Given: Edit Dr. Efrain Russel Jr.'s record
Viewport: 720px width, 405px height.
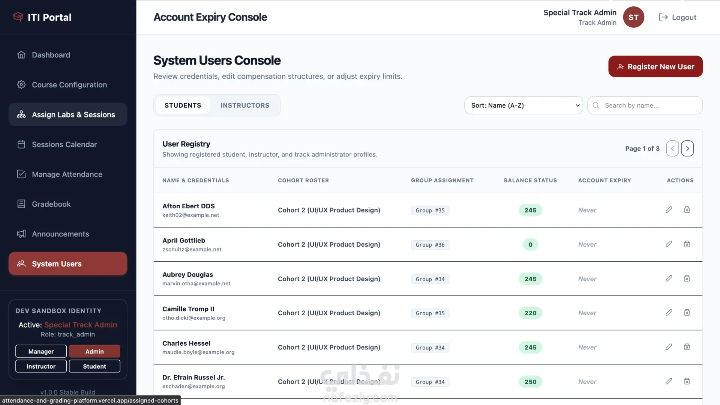Looking at the screenshot, I should coord(669,381).
